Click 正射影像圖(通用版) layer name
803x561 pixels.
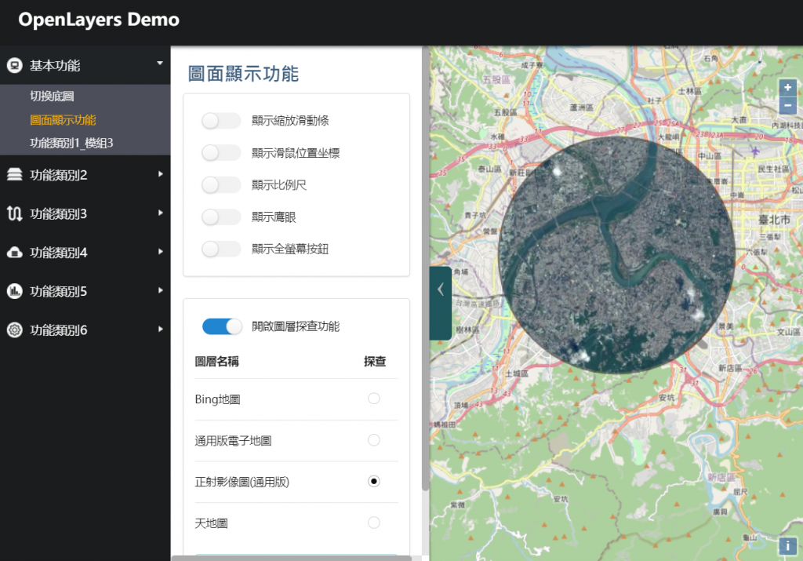[x=242, y=482]
